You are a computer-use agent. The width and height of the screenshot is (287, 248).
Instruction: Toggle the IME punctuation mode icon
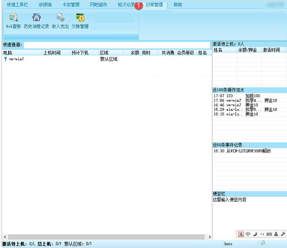click(262, 234)
